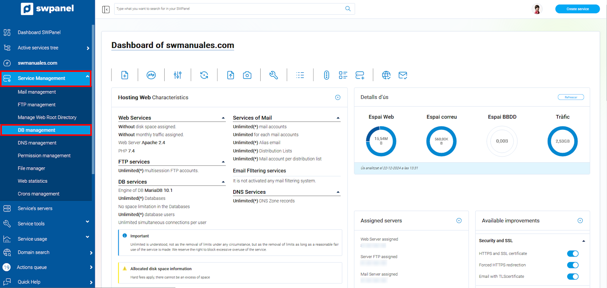This screenshot has height=288, width=607.
Task: Collapse Security and SSL section
Action: click(583, 241)
